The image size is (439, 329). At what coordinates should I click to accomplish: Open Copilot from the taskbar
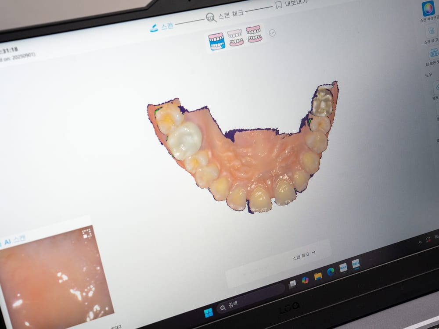305,280
